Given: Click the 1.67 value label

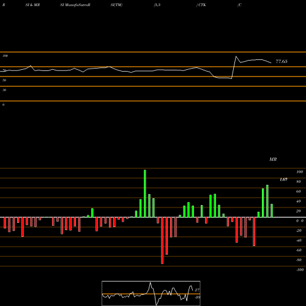Looking at the screenshot, I should (283, 179).
